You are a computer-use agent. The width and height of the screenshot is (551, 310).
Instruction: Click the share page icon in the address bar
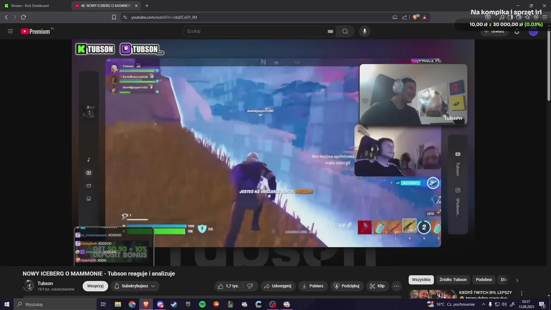pyautogui.click(x=405, y=17)
